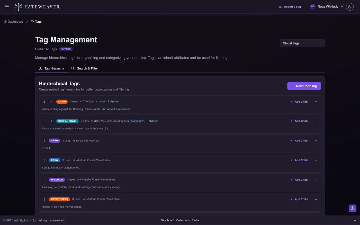The image size is (360, 225).
Task: Grab the drag handle for CLAIM tag
Action: (x=44, y=102)
